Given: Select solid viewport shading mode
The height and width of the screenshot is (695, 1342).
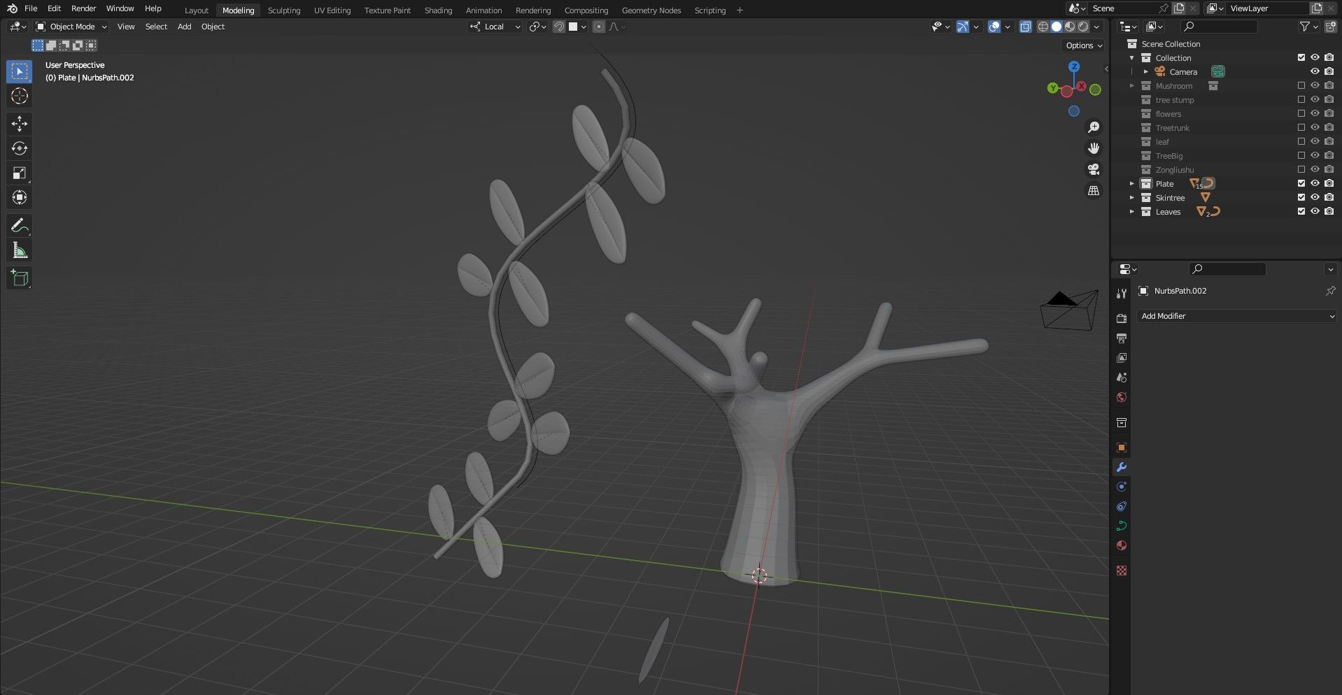Looking at the screenshot, I should click(1056, 27).
